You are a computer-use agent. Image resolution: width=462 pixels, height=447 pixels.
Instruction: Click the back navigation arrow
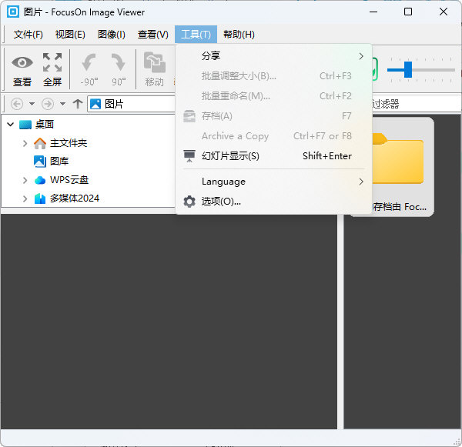click(x=17, y=104)
